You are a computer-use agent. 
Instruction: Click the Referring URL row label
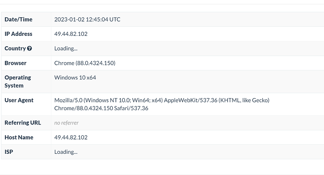coord(23,123)
